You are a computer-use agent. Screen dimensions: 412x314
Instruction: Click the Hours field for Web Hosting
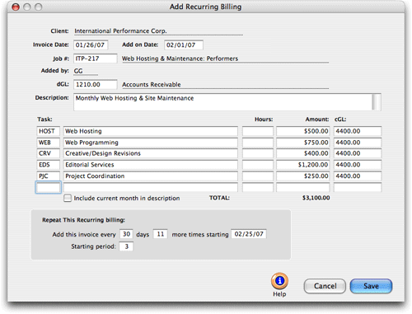tap(258, 131)
